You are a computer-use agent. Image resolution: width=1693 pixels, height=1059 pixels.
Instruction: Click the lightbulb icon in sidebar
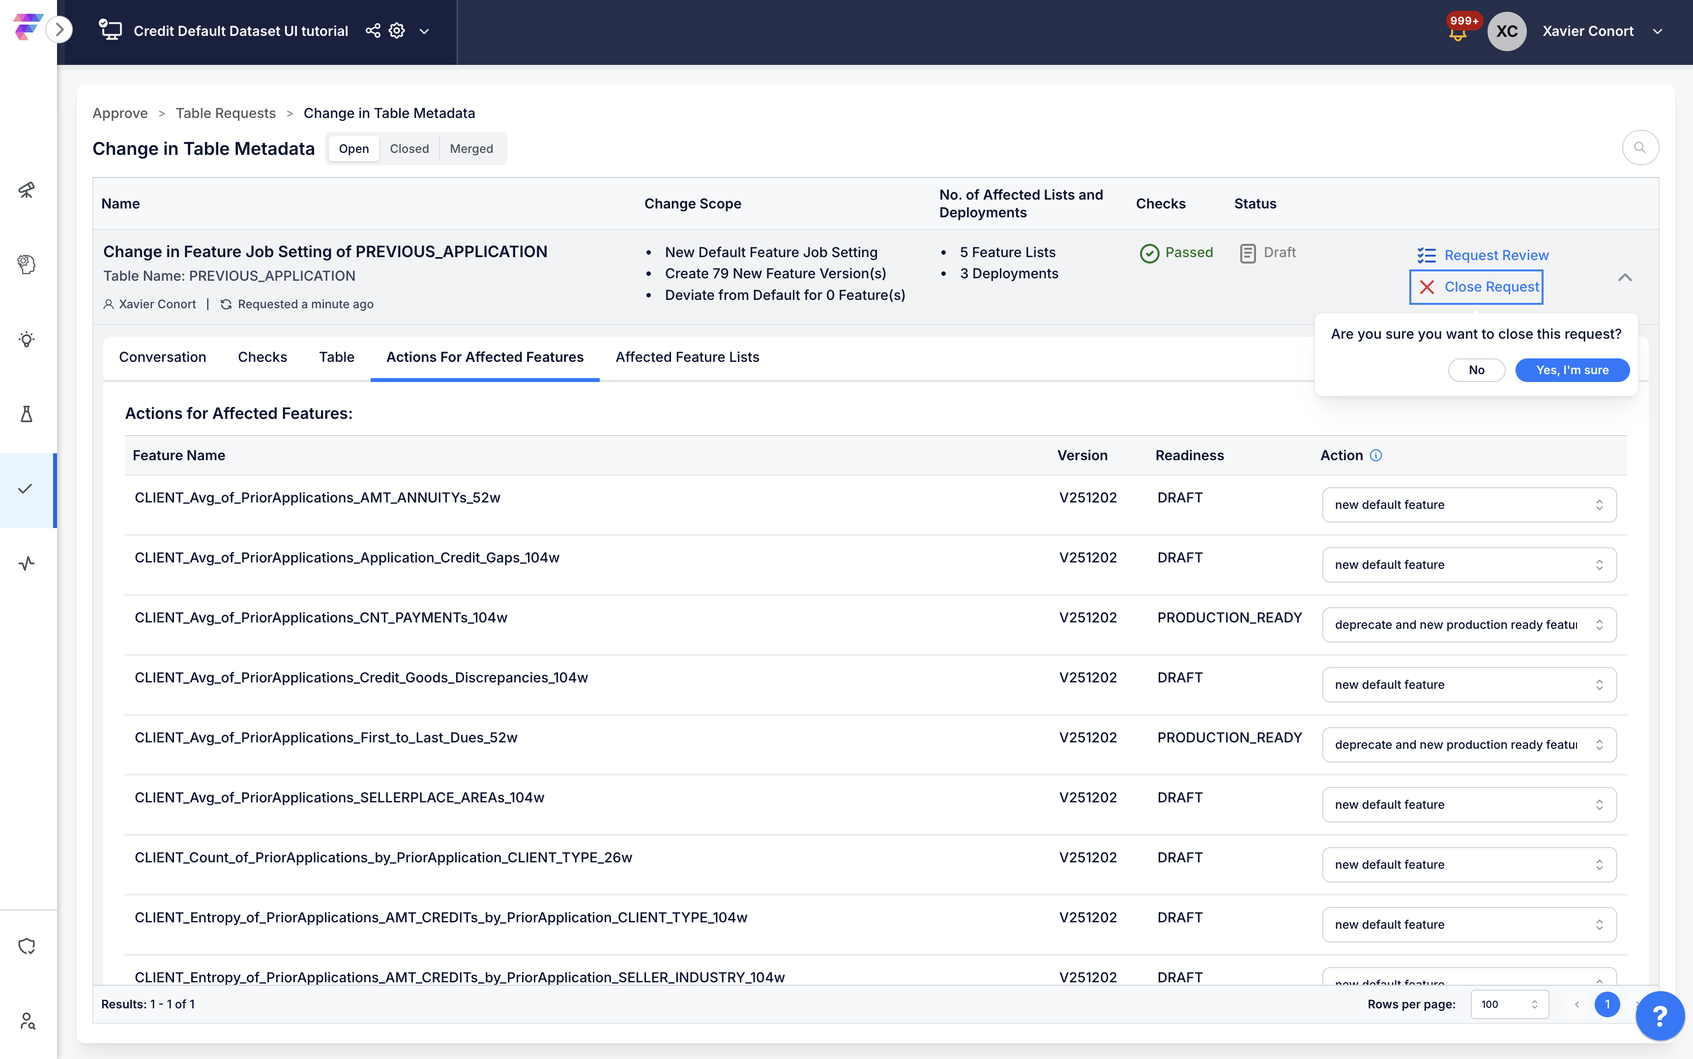coord(27,340)
